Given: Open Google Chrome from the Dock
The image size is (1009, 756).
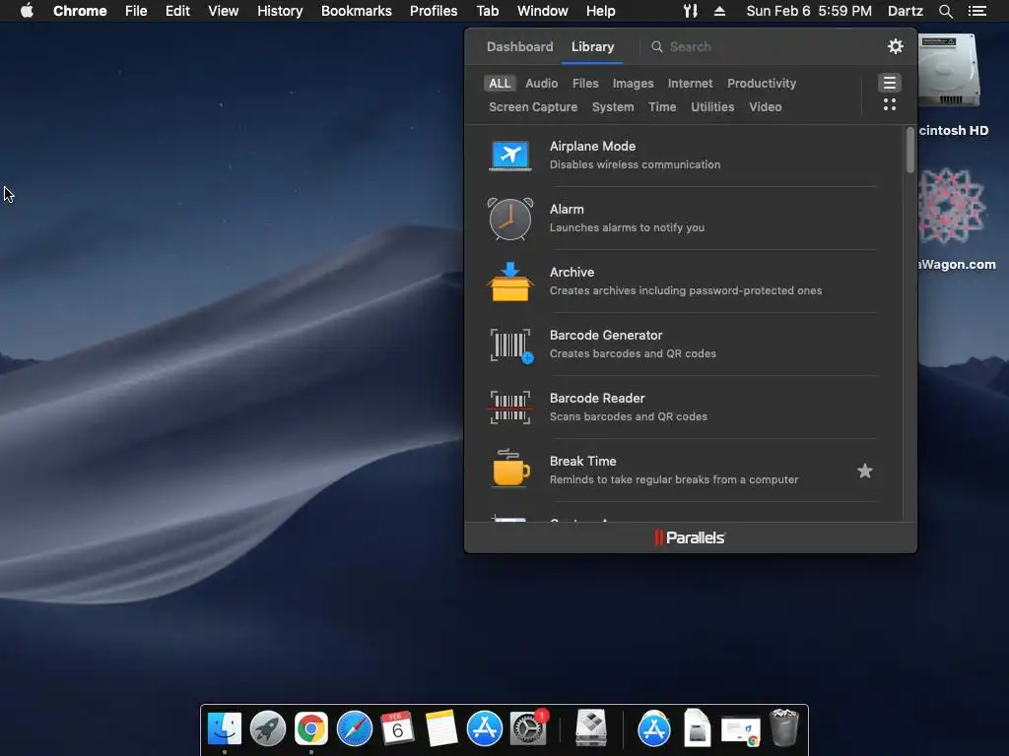Looking at the screenshot, I should 310,728.
